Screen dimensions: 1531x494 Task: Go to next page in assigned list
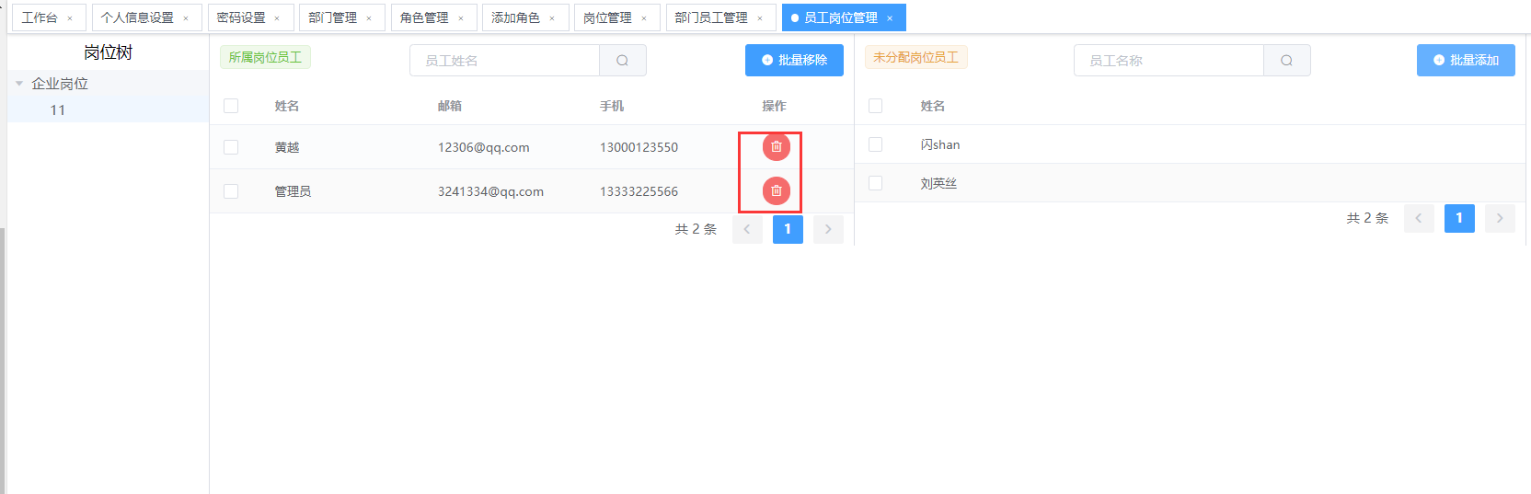828,229
